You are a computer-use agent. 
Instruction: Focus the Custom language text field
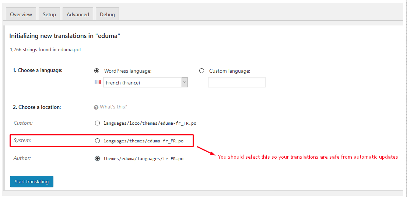236,82
